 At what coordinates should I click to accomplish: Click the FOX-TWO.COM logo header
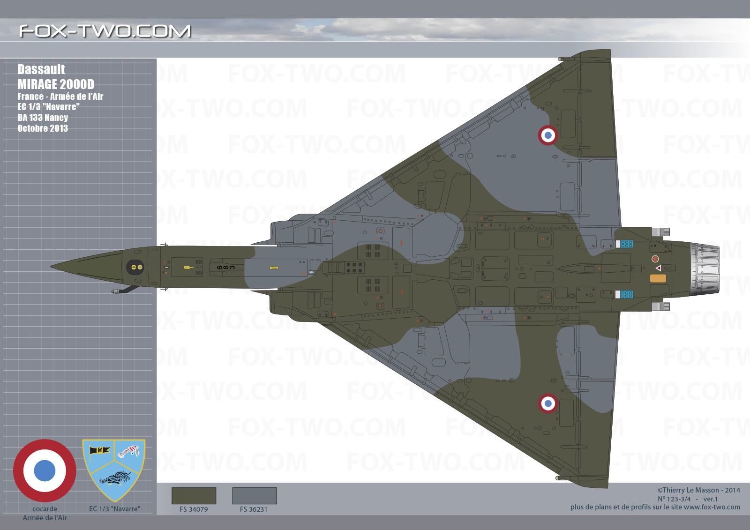tap(105, 31)
